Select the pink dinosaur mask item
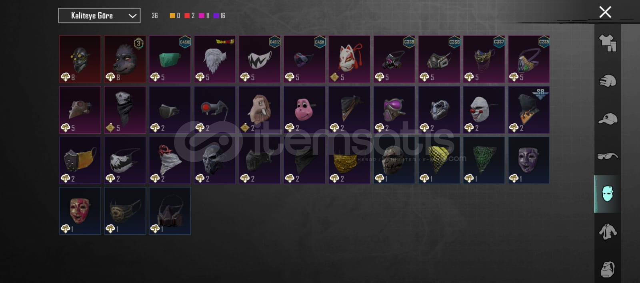The image size is (640, 283). click(304, 110)
